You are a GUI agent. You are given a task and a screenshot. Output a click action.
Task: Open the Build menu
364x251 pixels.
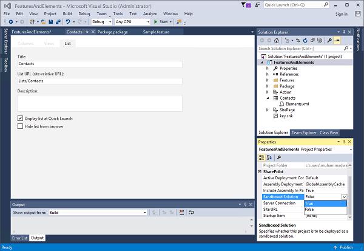(67, 14)
